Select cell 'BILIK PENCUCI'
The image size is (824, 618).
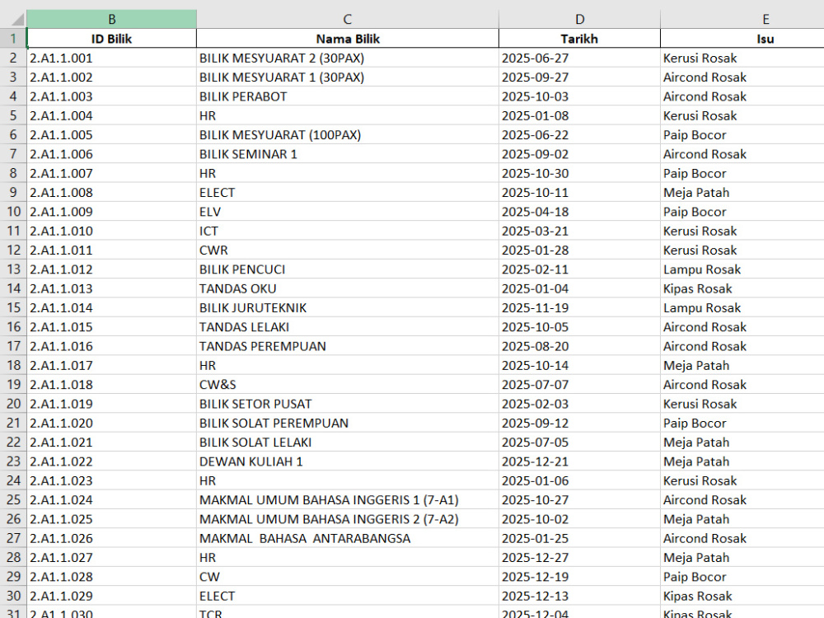pyautogui.click(x=348, y=269)
